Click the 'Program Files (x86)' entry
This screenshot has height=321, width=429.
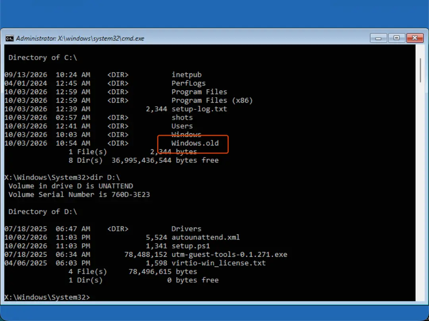[212, 100]
